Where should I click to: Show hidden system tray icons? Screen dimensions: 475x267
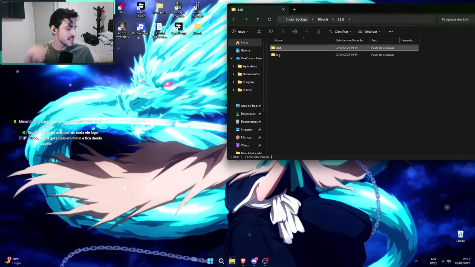pyautogui.click(x=416, y=261)
